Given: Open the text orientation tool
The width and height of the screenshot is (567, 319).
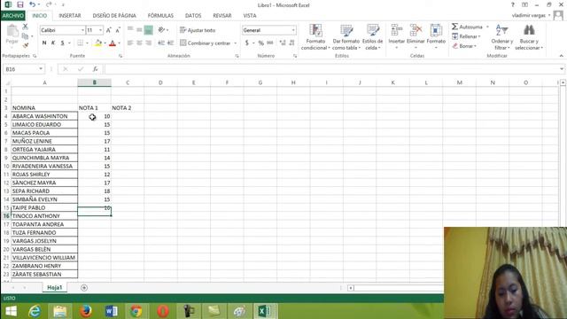Looking at the screenshot, I should (161, 30).
